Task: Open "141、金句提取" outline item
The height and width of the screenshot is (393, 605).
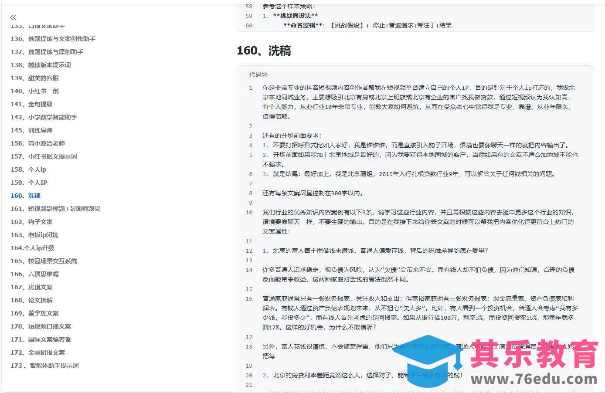Action: [31, 104]
